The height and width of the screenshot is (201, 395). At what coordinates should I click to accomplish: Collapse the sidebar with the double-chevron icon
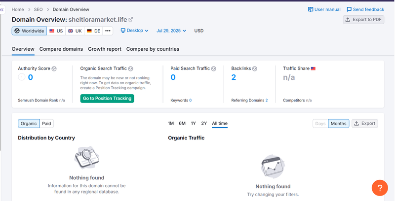(2, 10)
